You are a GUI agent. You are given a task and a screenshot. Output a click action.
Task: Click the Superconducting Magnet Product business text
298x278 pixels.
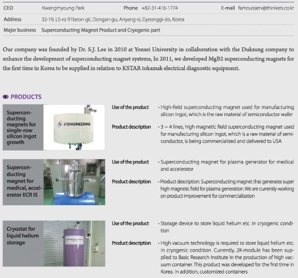click(x=101, y=30)
